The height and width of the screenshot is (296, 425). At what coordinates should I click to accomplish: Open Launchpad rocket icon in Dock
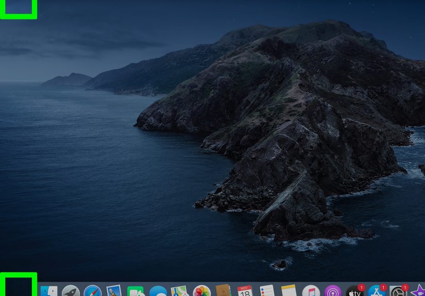tap(71, 291)
